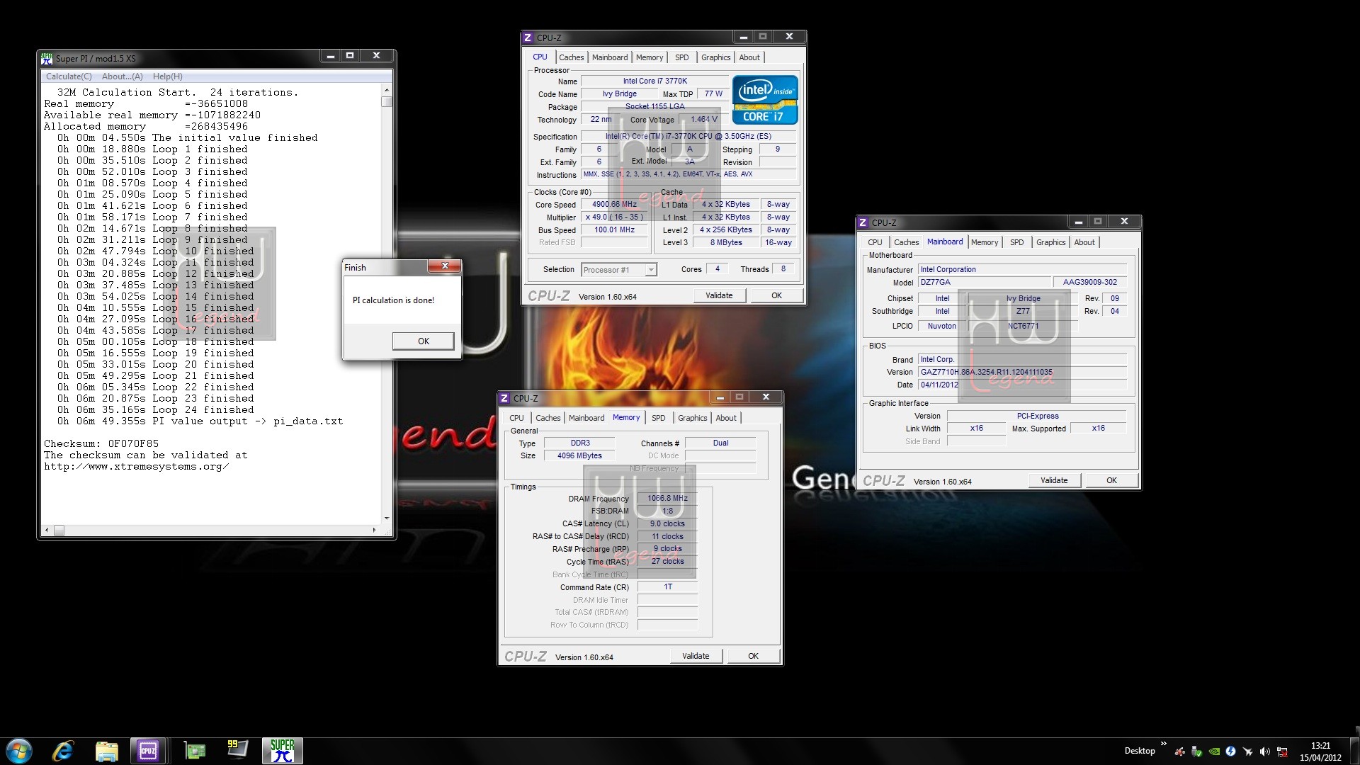Click the Checksum: 0F070F85 line in Super PI
This screenshot has height=765, width=1360.
click(101, 444)
